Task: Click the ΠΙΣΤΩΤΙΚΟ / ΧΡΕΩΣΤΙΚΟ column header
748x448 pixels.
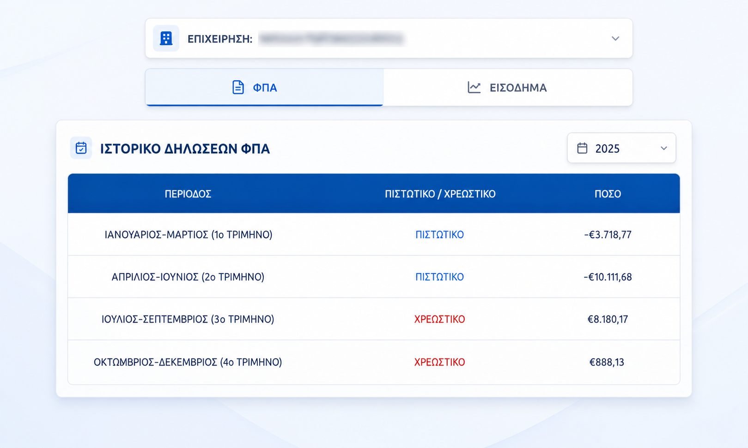Action: coord(440,194)
